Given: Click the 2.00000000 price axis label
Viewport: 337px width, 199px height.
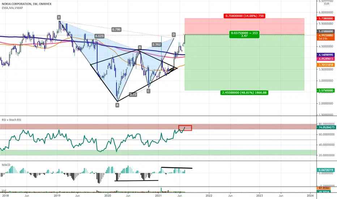Looking at the screenshot, I should (326, 103).
